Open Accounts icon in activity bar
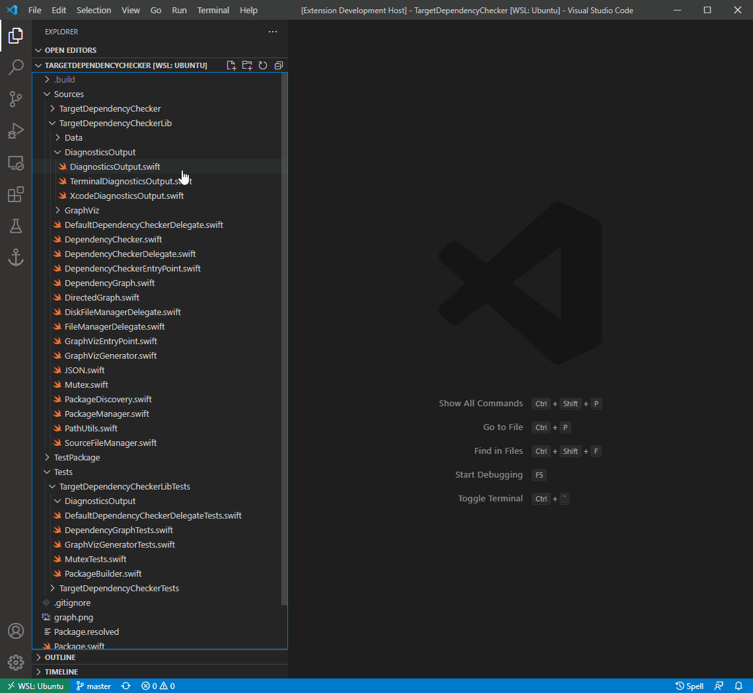This screenshot has height=693, width=753. coord(15,630)
